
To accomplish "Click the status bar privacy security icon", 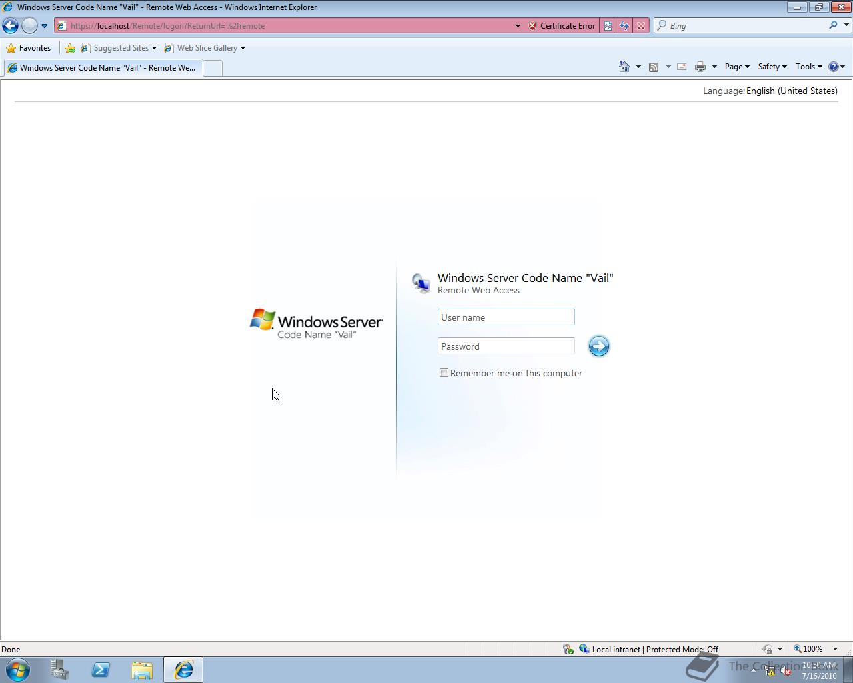I will [x=767, y=649].
